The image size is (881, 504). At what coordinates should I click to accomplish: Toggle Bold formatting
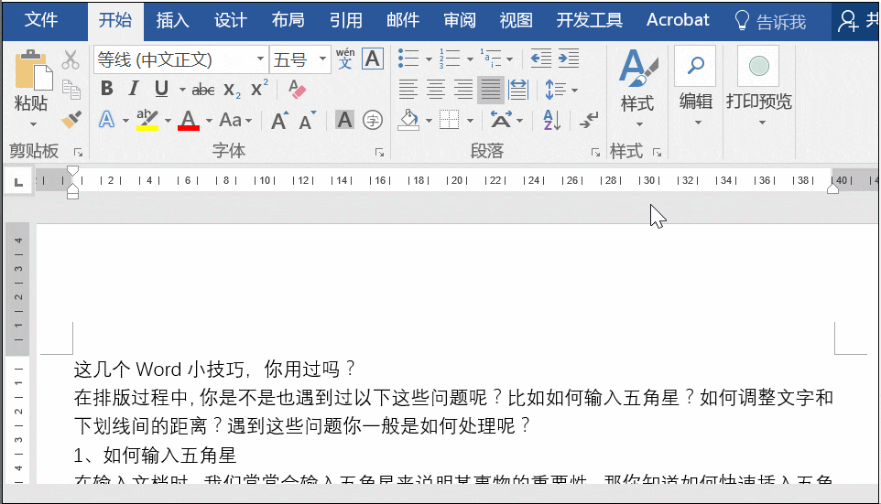(x=107, y=89)
